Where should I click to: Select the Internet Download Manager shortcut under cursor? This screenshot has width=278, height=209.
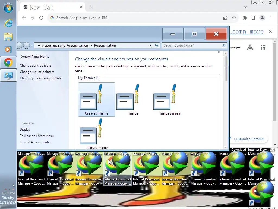click(118, 169)
